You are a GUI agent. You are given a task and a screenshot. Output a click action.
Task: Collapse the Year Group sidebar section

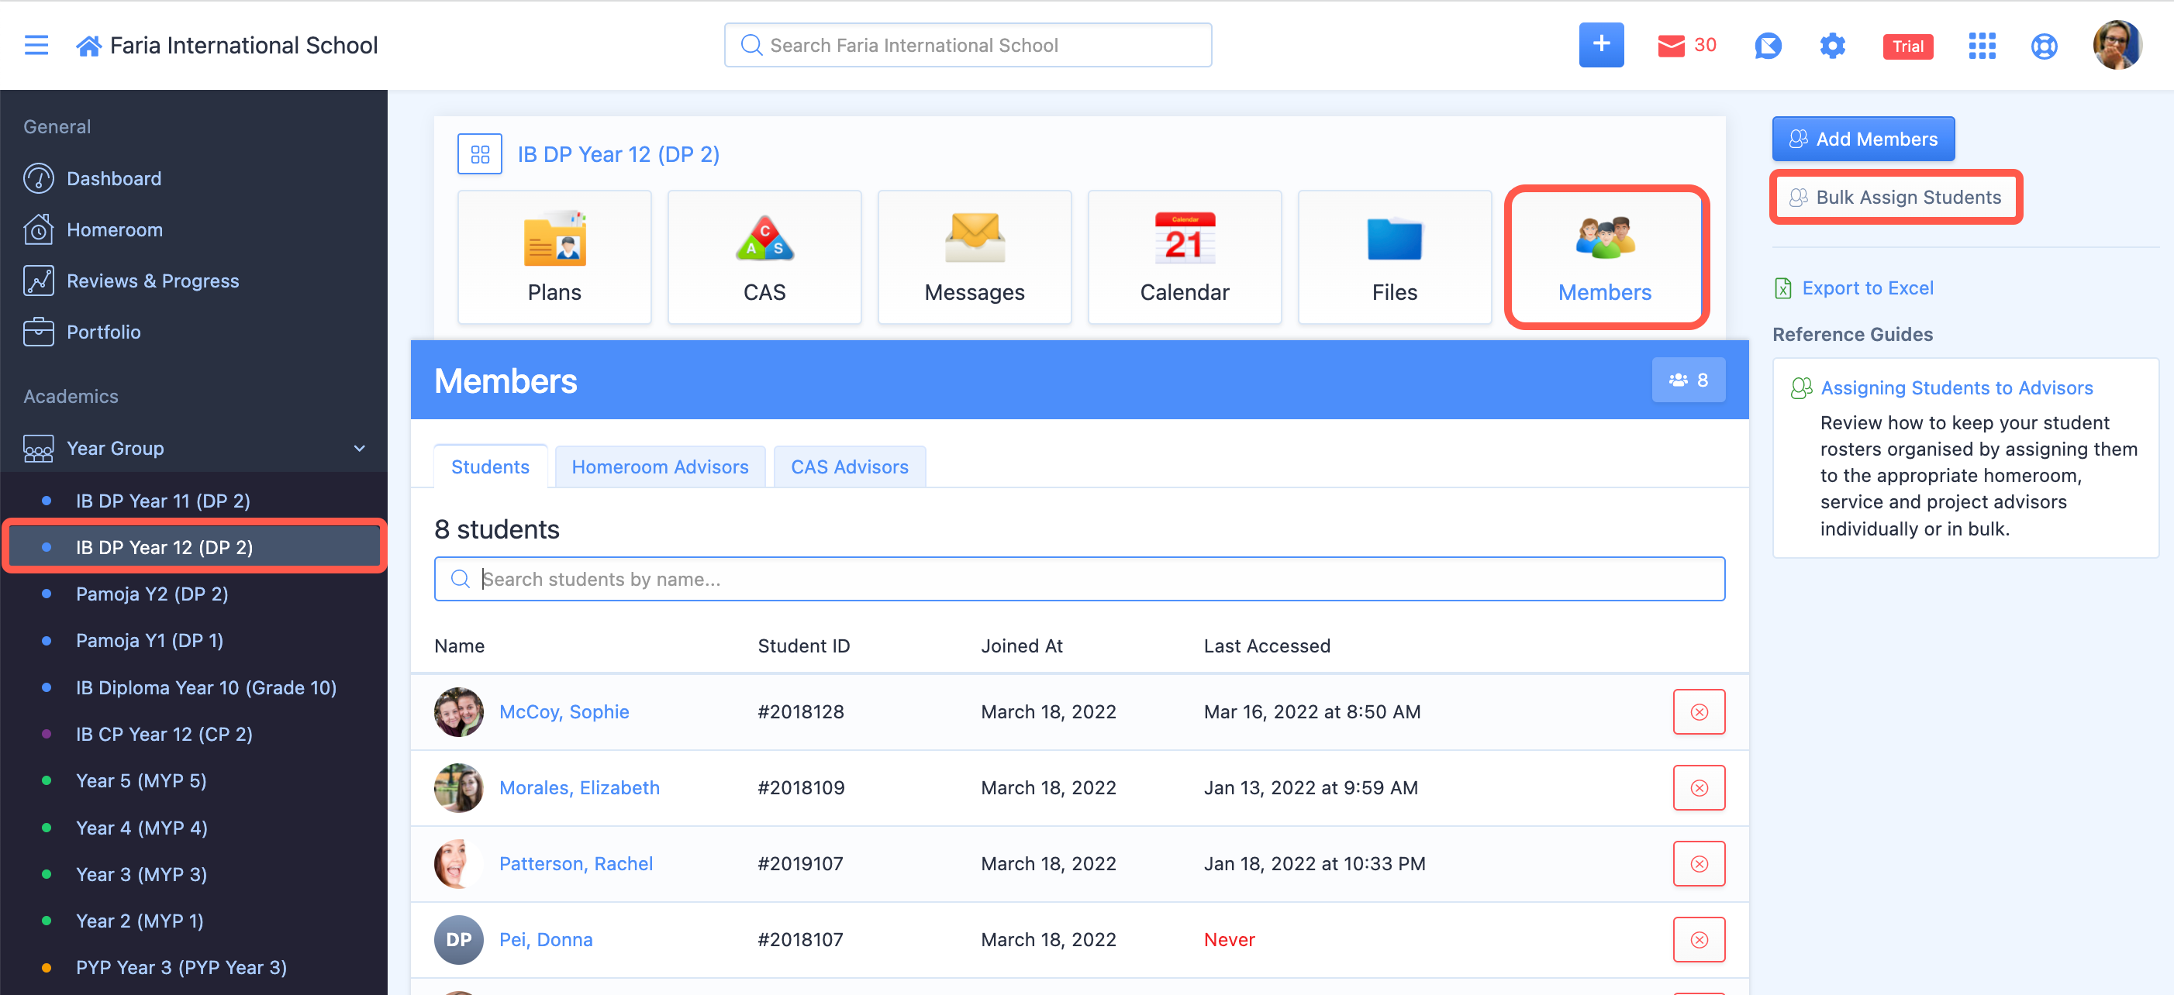click(x=360, y=449)
